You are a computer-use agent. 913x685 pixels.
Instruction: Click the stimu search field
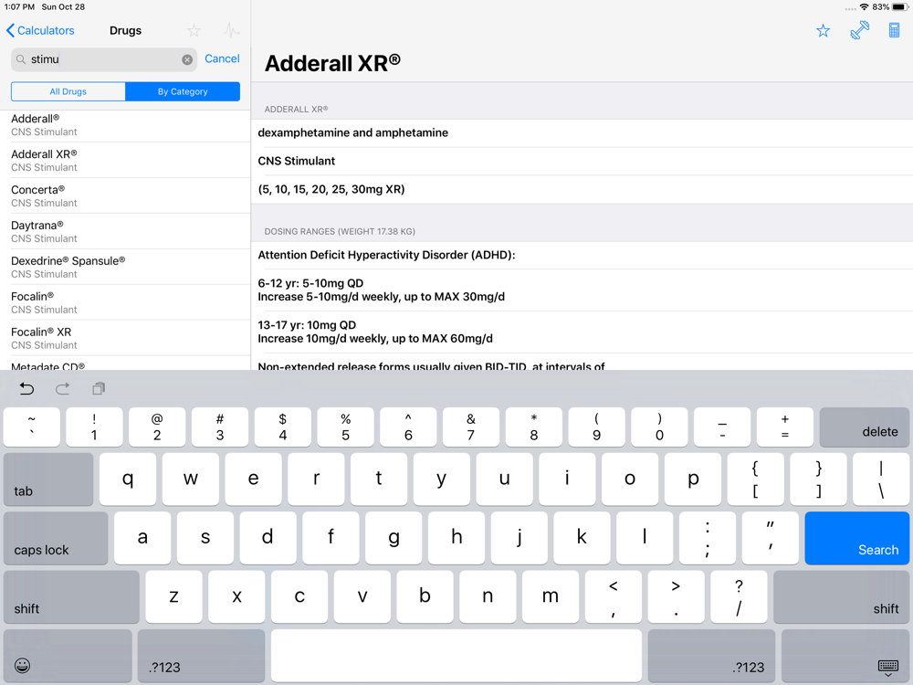(x=104, y=59)
